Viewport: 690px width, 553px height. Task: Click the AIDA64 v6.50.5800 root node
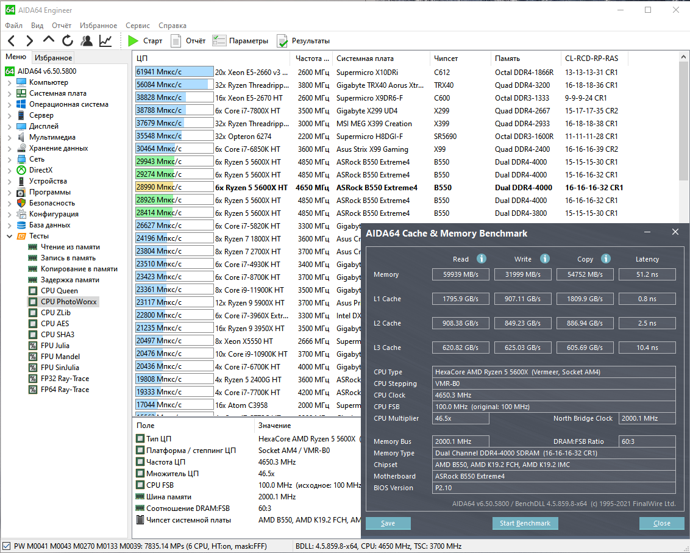46,71
